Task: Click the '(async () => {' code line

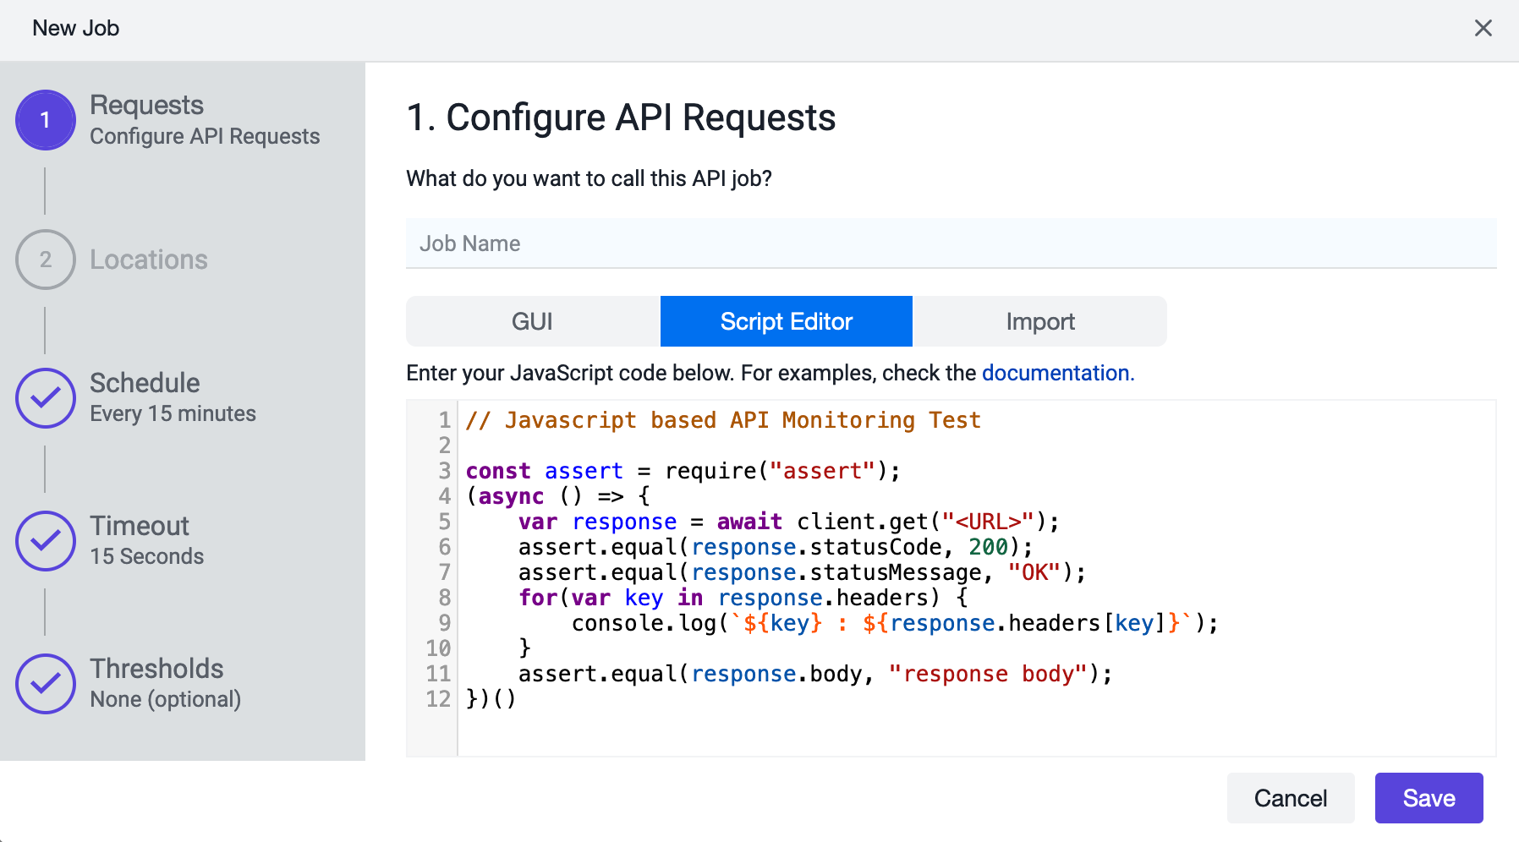Action: pyautogui.click(x=558, y=496)
